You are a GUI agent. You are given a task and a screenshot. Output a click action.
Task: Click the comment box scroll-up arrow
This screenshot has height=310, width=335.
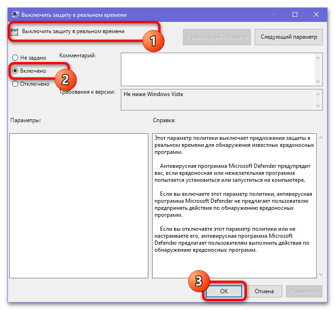point(318,58)
